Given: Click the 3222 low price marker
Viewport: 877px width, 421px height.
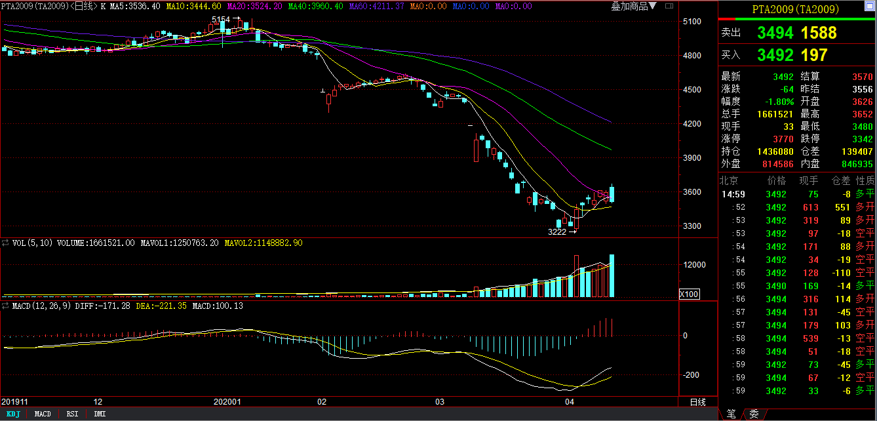Looking at the screenshot, I should pos(556,231).
